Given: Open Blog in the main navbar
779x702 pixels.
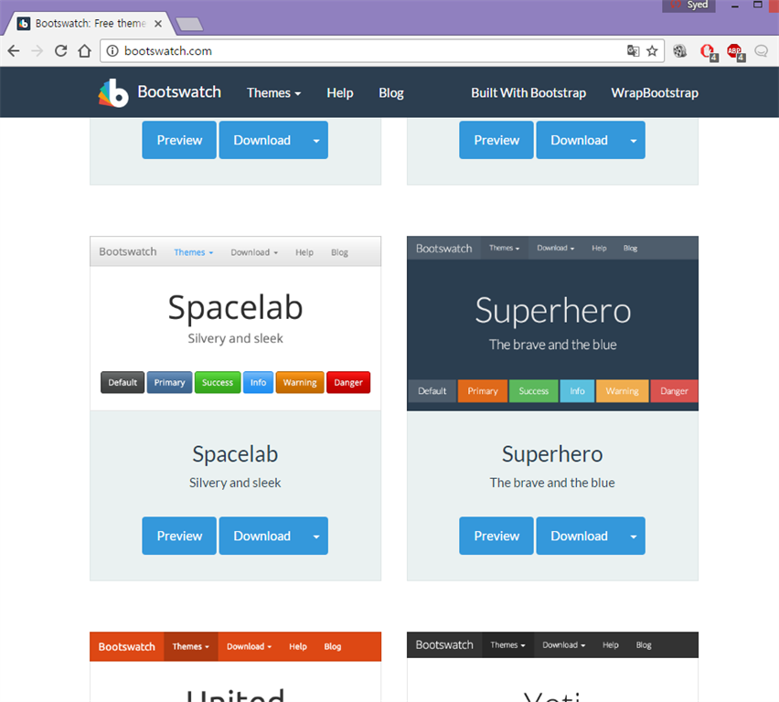Looking at the screenshot, I should point(391,93).
